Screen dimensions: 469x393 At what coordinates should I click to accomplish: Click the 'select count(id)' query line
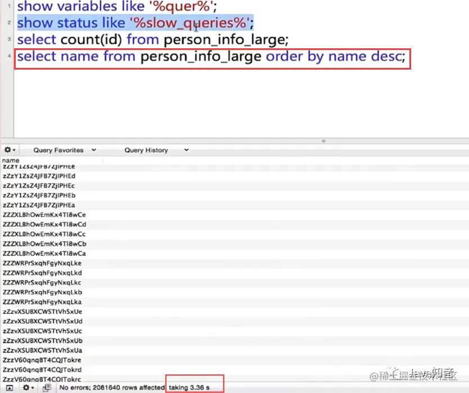pyautogui.click(x=153, y=40)
